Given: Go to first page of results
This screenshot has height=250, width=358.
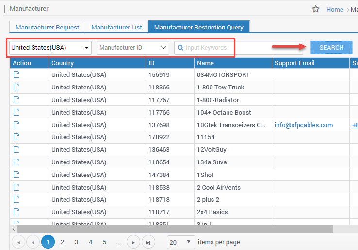Looking at the screenshot, I should coord(18,242).
